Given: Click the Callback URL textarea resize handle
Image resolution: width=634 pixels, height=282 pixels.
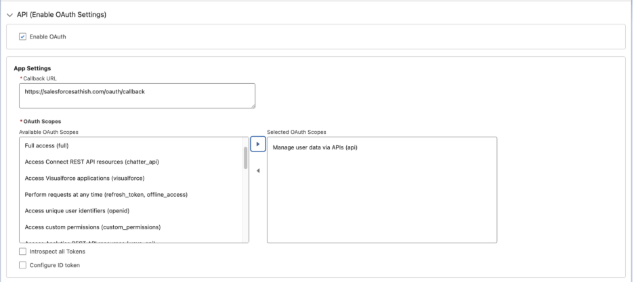Looking at the screenshot, I should coord(252,105).
